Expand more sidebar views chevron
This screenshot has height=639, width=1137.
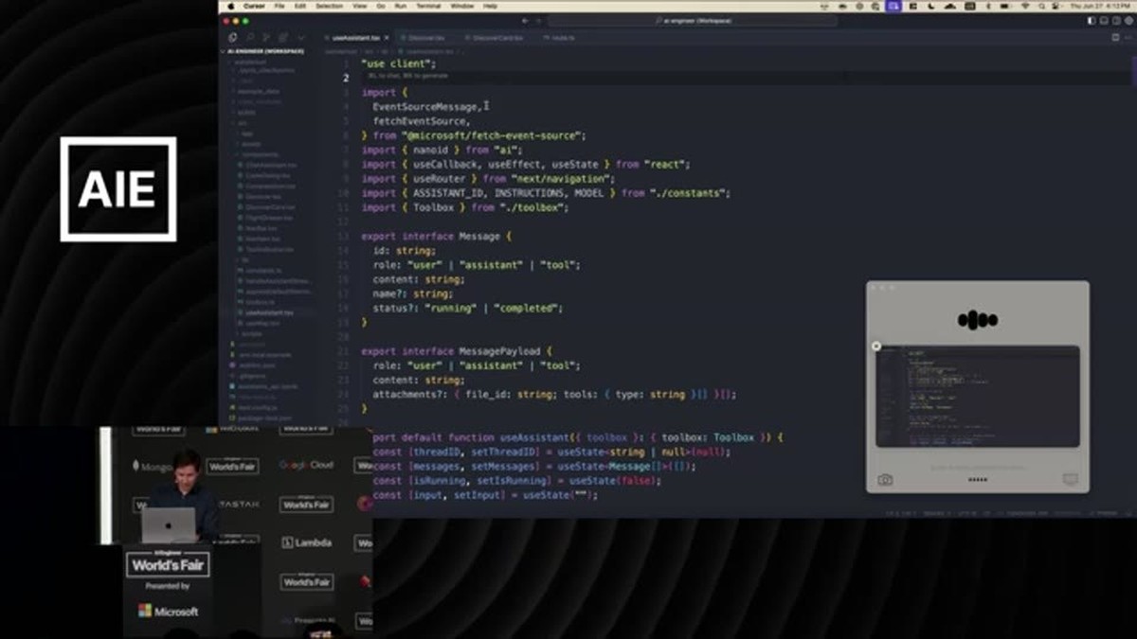click(299, 38)
